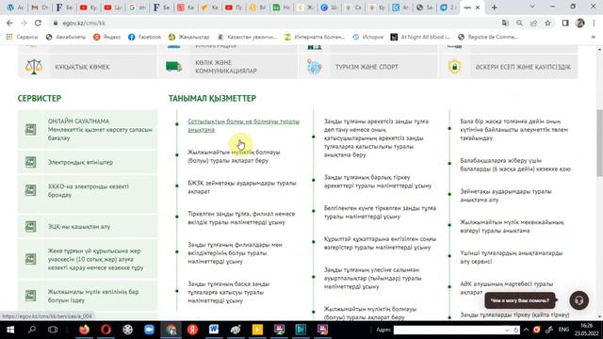The height and width of the screenshot is (339, 603).
Task: Open the Chrome three-dot menu
Action: 595,23
